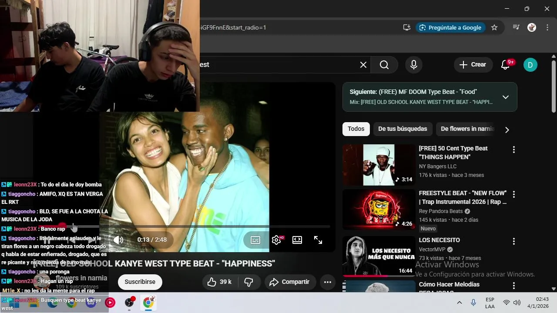The height and width of the screenshot is (313, 557).
Task: Toggle subtitles on the video player
Action: pos(255,240)
